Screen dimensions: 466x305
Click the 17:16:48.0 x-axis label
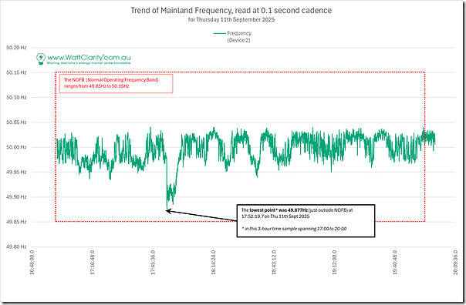click(93, 263)
